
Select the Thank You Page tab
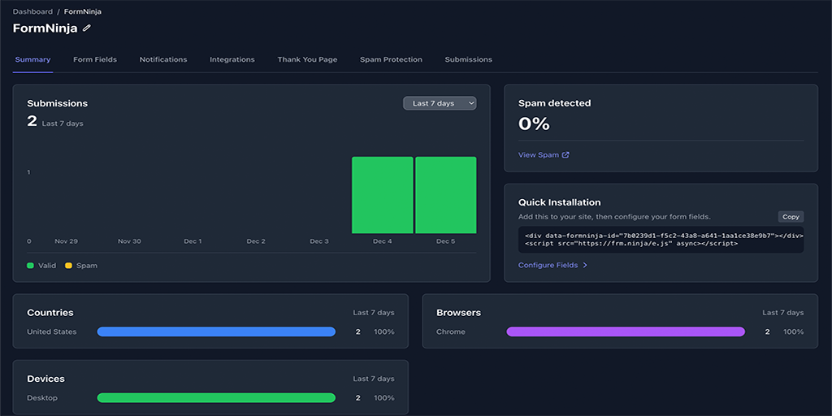(307, 59)
